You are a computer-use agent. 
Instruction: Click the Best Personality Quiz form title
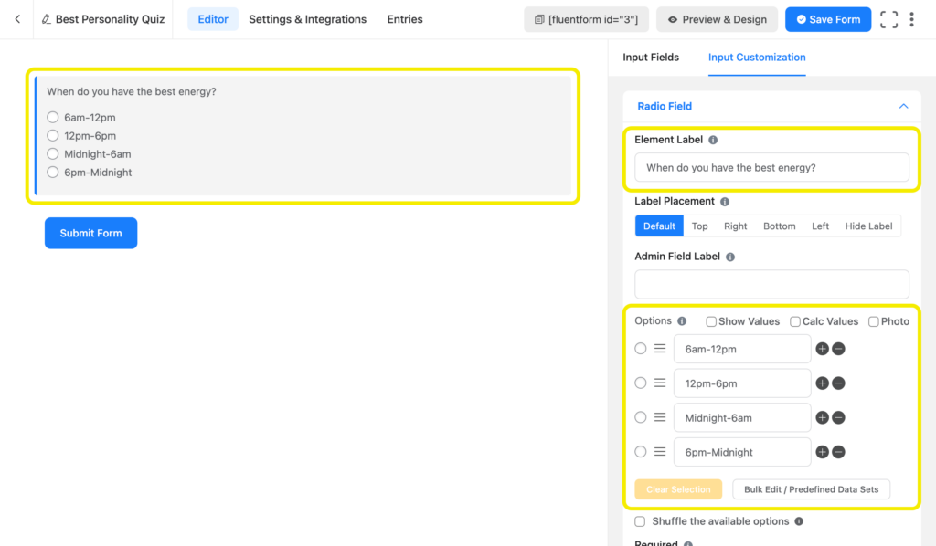pos(110,19)
